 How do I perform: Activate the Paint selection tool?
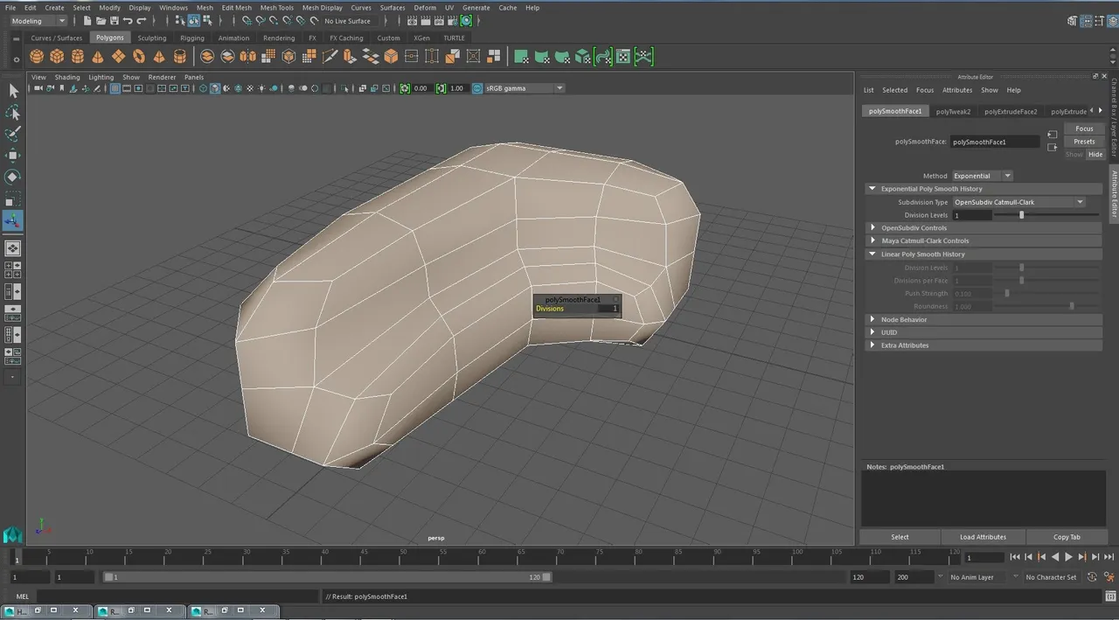point(13,134)
